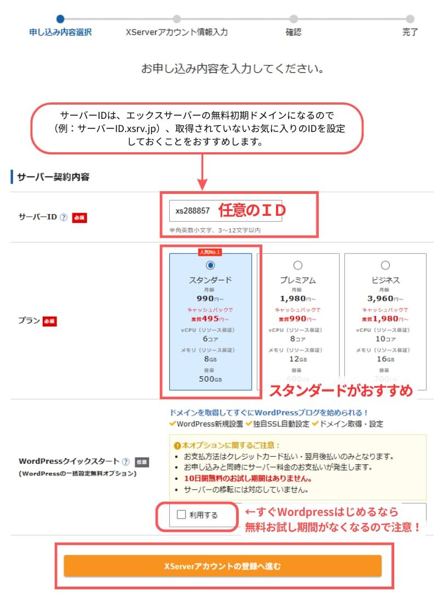Viewport: 437px width, 597px height.
Task: Check the 利用する checkbox
Action: tap(181, 514)
